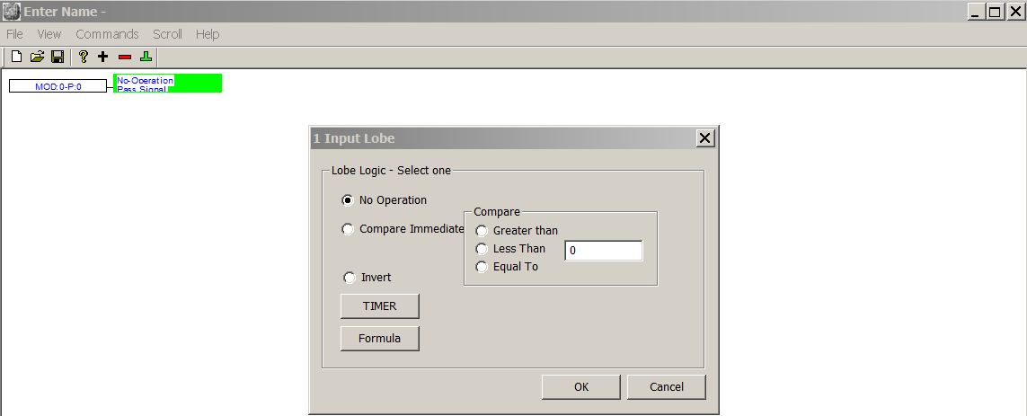1027x416 pixels.
Task: Open the Commands menu
Action: pos(107,34)
